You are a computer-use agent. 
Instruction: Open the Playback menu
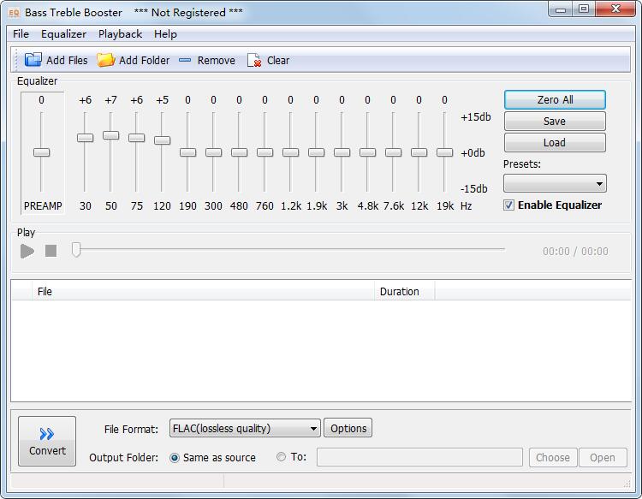120,34
